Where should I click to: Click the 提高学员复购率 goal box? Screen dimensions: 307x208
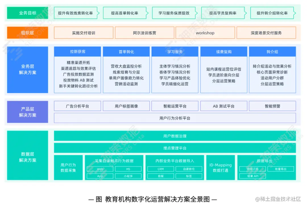(x=223, y=13)
